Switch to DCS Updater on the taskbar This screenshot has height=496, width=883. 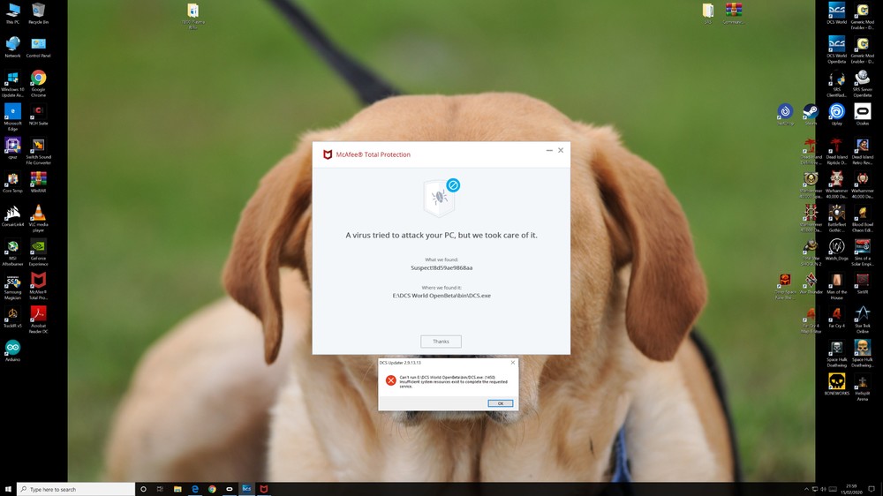pos(246,489)
